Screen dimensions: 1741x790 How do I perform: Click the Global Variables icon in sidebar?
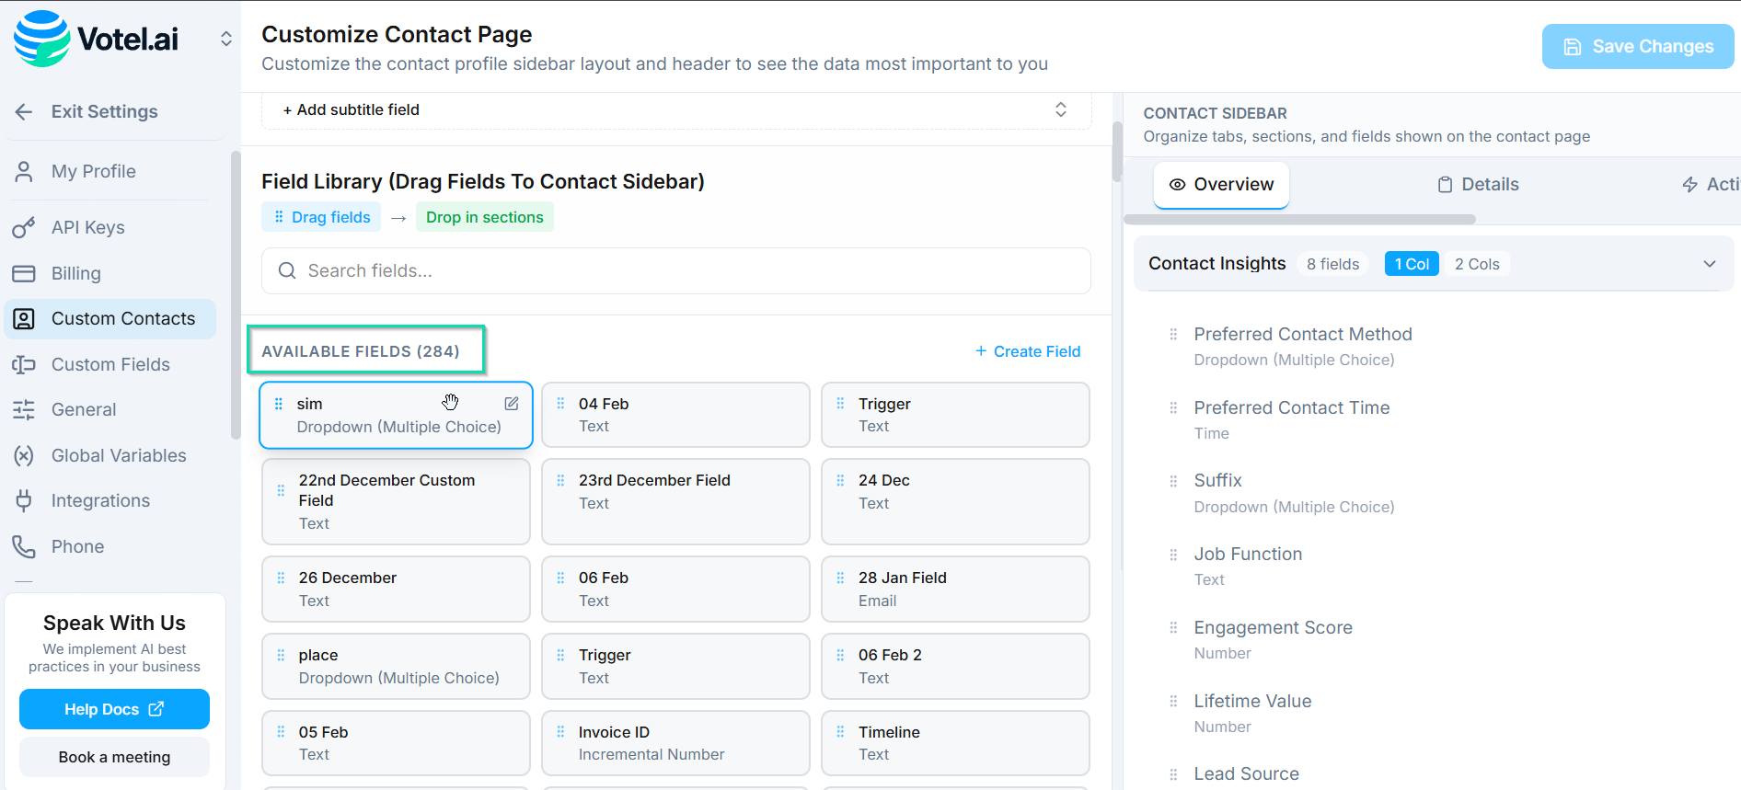coord(24,455)
